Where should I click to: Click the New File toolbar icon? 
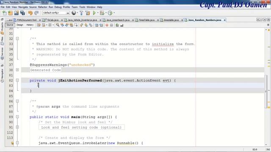click(5, 13)
